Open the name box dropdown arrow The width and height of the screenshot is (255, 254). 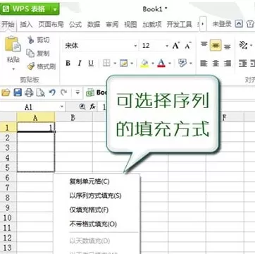(x=62, y=107)
